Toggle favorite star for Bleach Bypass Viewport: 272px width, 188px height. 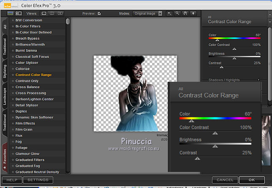13,38
